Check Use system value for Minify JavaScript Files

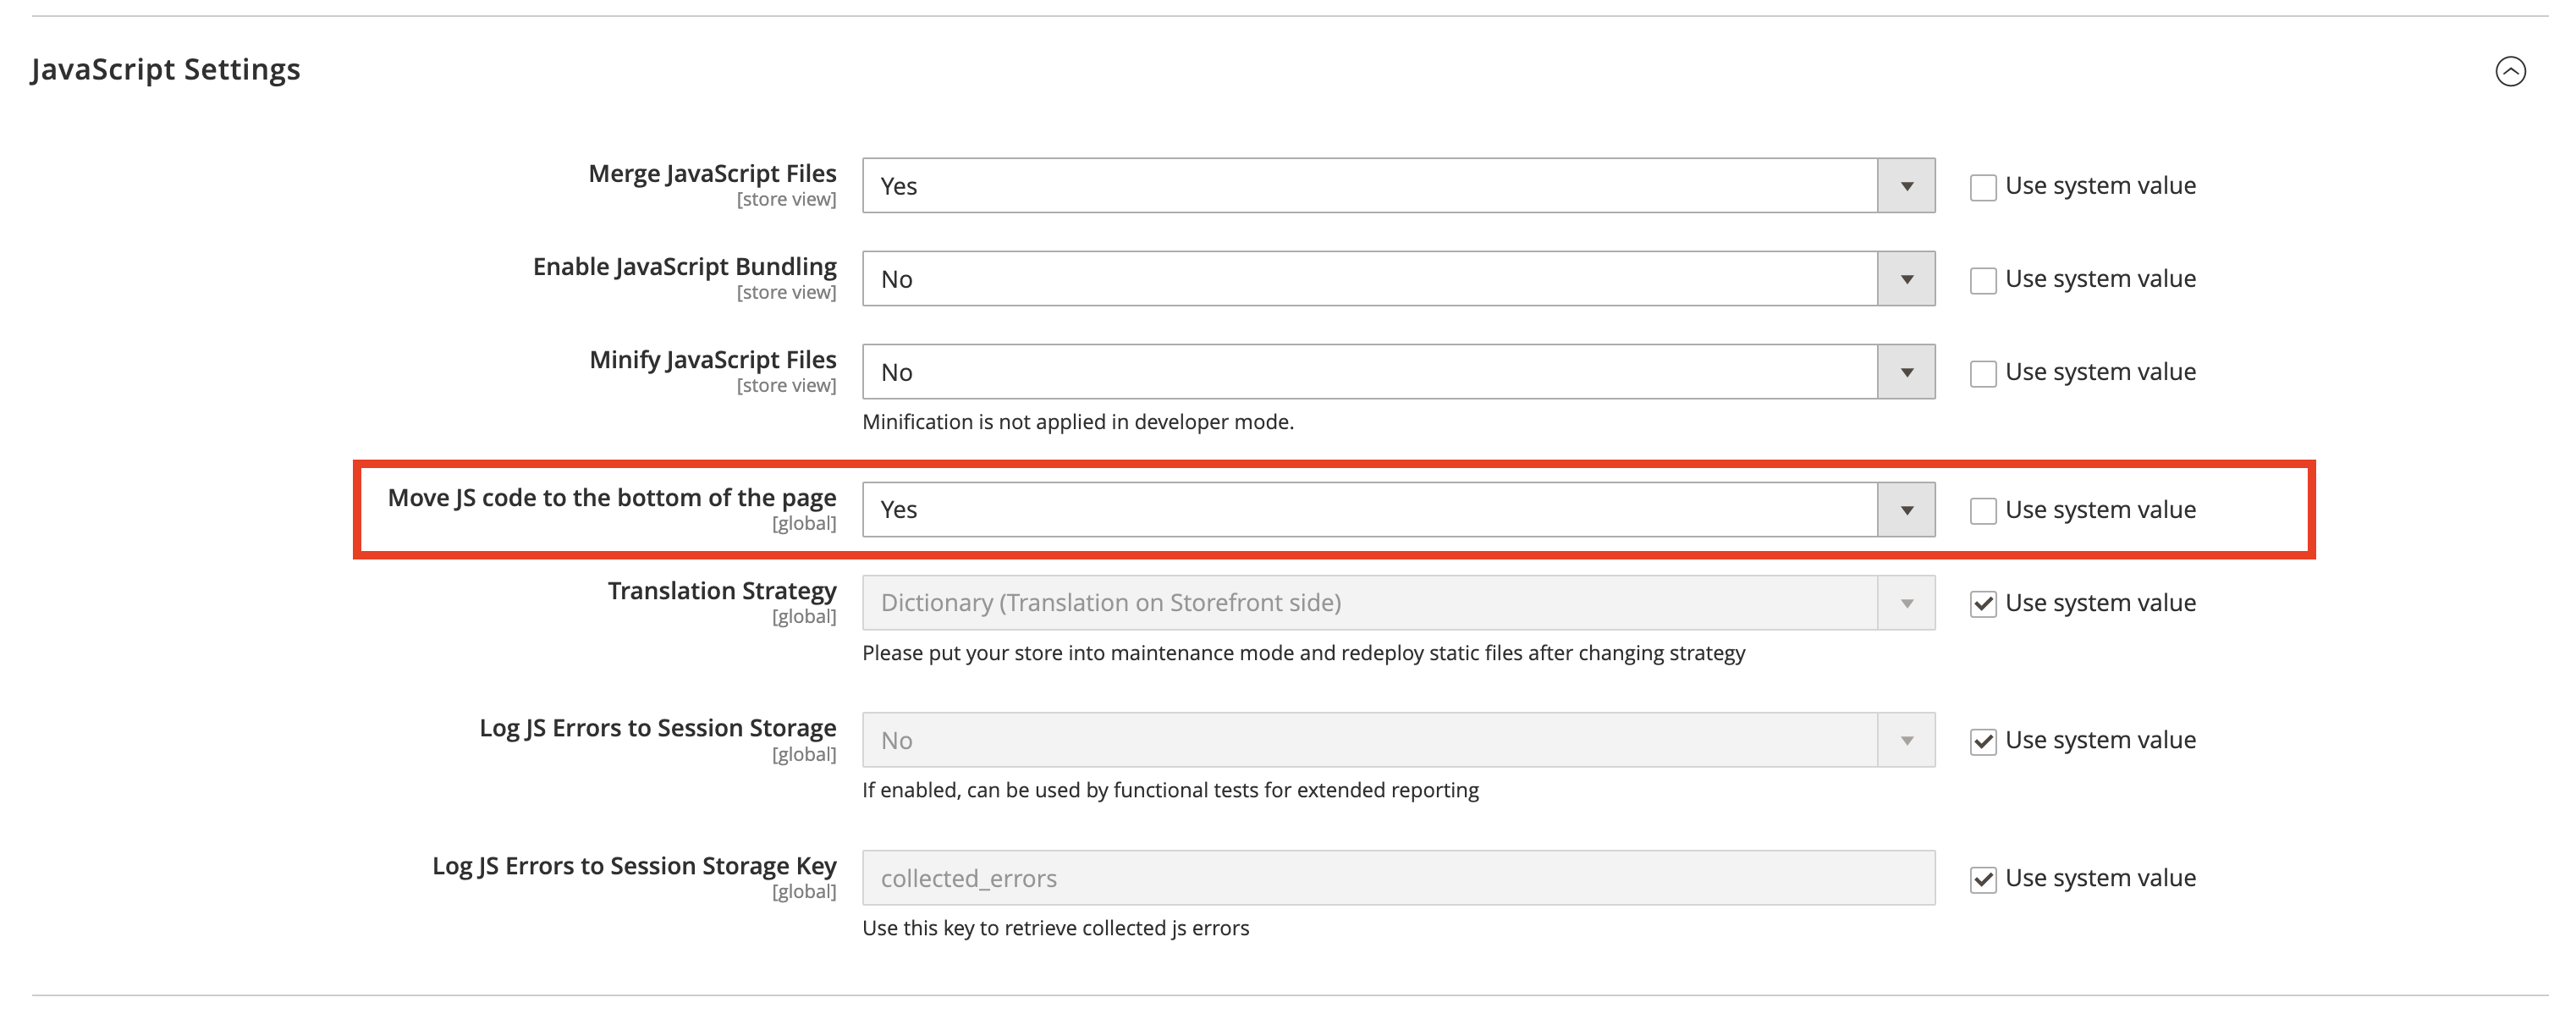pyautogui.click(x=1982, y=372)
